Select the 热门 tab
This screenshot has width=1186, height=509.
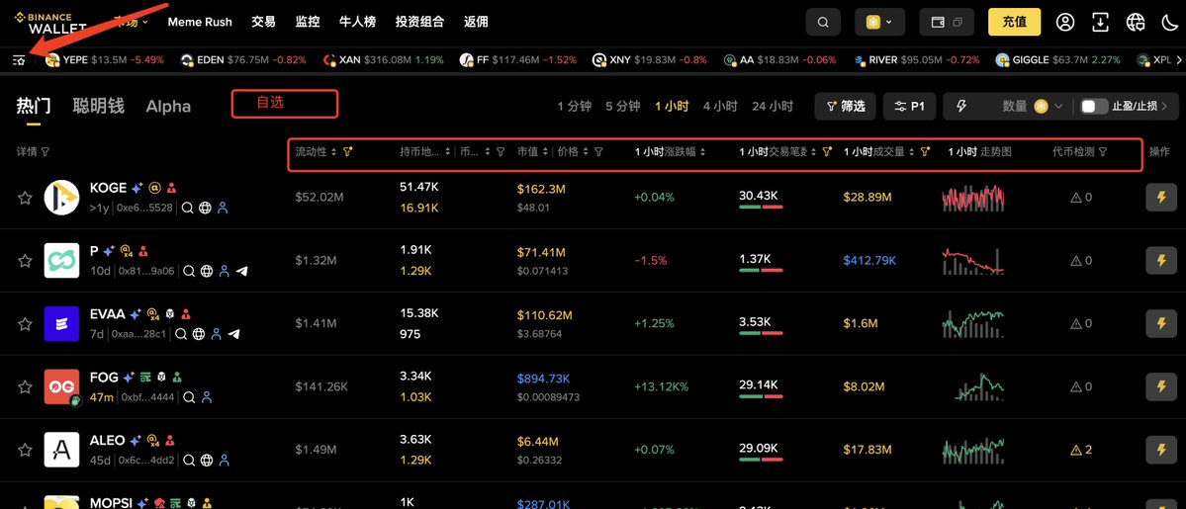click(34, 106)
